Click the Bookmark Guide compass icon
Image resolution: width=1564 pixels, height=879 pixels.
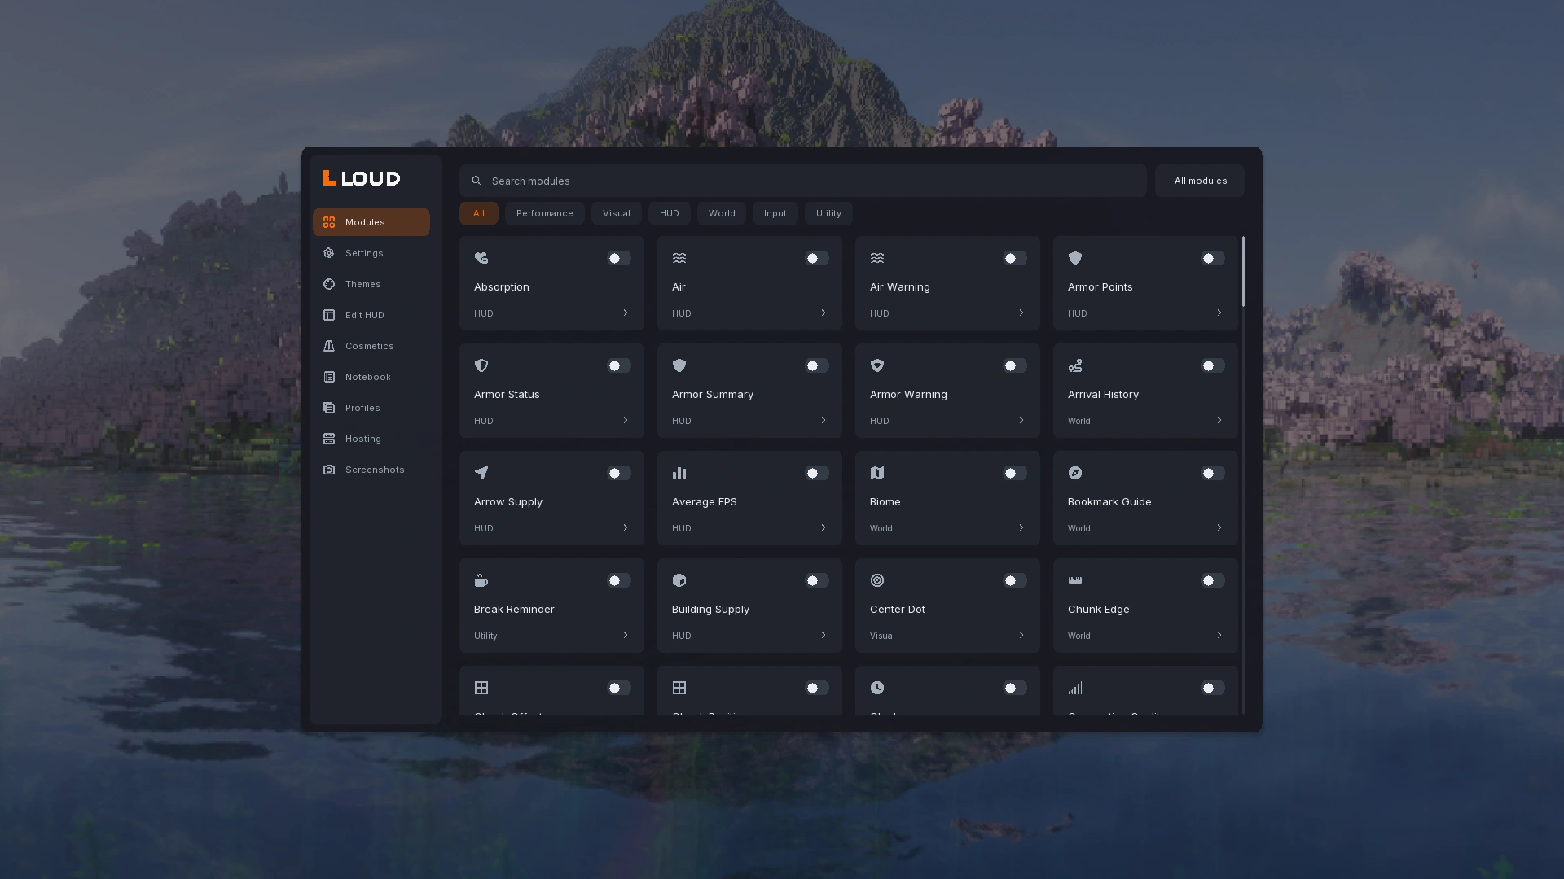1075,473
